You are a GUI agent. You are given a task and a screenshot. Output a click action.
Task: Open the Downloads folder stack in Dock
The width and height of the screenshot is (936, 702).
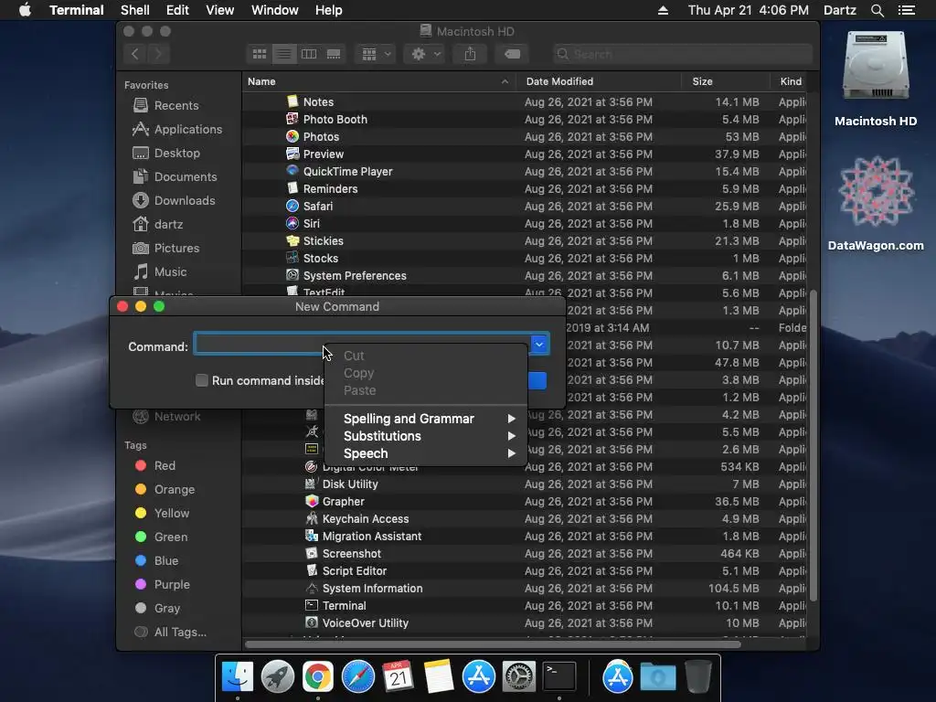click(x=658, y=677)
